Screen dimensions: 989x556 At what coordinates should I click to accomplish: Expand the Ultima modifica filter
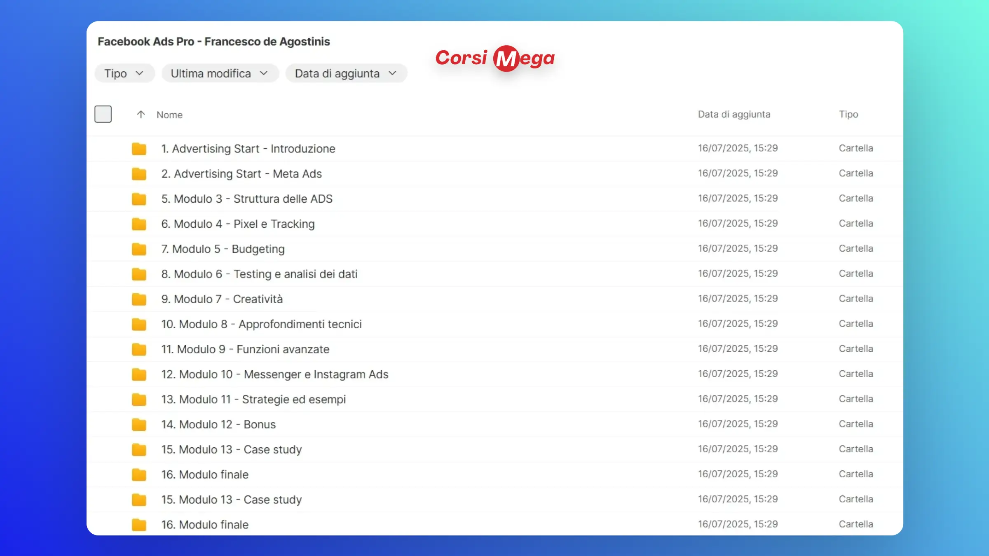tap(220, 73)
